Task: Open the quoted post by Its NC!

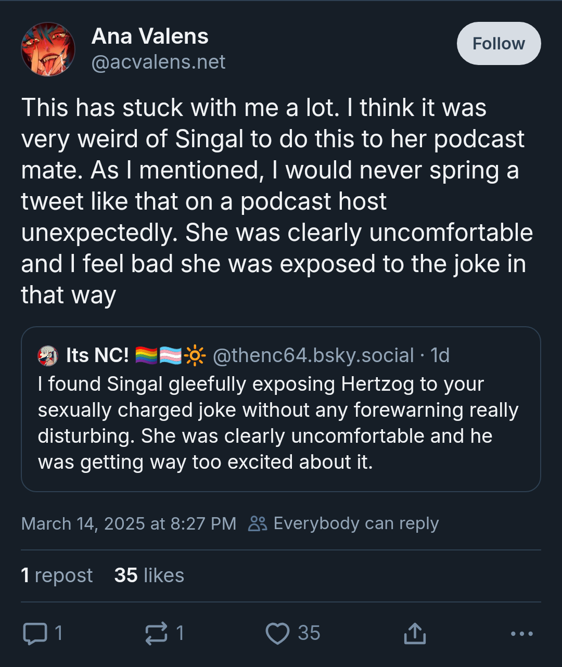Action: 281,424
